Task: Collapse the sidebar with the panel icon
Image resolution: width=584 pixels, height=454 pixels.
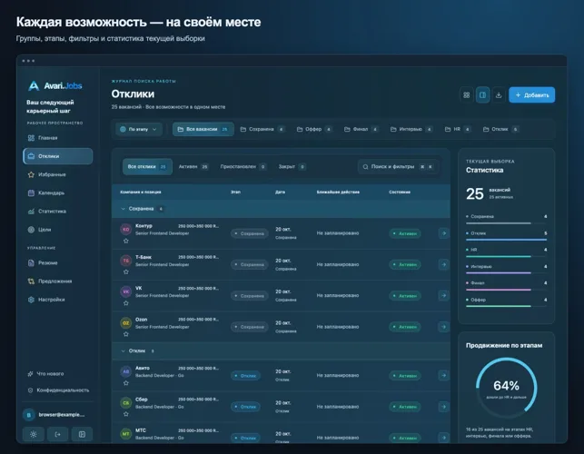Action: 82,434
